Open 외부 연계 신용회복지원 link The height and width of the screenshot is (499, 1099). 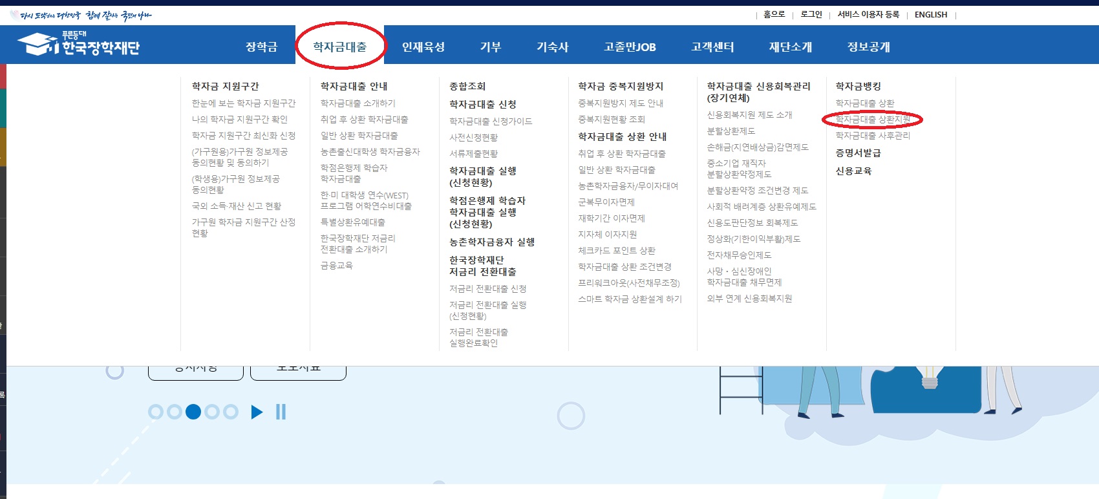(x=749, y=298)
